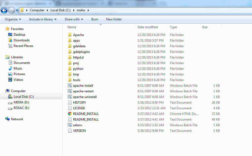
Task: Select the LICENSE text document icon
Action: pos(70,108)
